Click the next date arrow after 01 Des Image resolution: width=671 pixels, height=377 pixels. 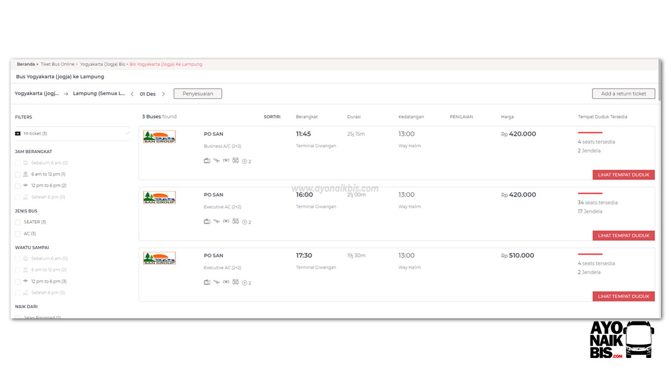(163, 94)
